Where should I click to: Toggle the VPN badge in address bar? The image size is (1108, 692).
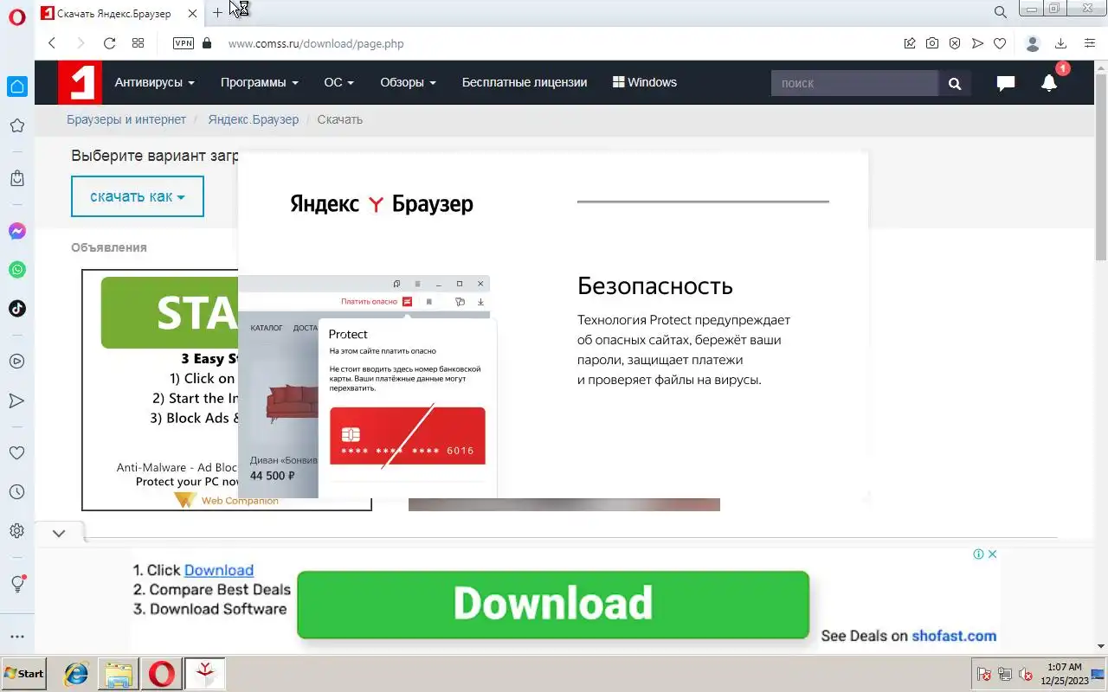click(x=184, y=43)
